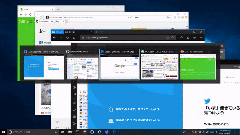Open Opera from the taskbar
The height and width of the screenshot is (135, 240).
point(92,132)
